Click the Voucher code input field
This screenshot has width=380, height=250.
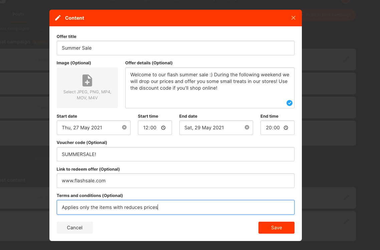click(x=175, y=154)
